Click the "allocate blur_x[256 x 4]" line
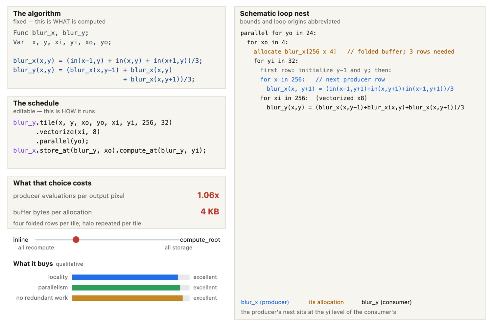This screenshot has height=326, width=493. (354, 52)
